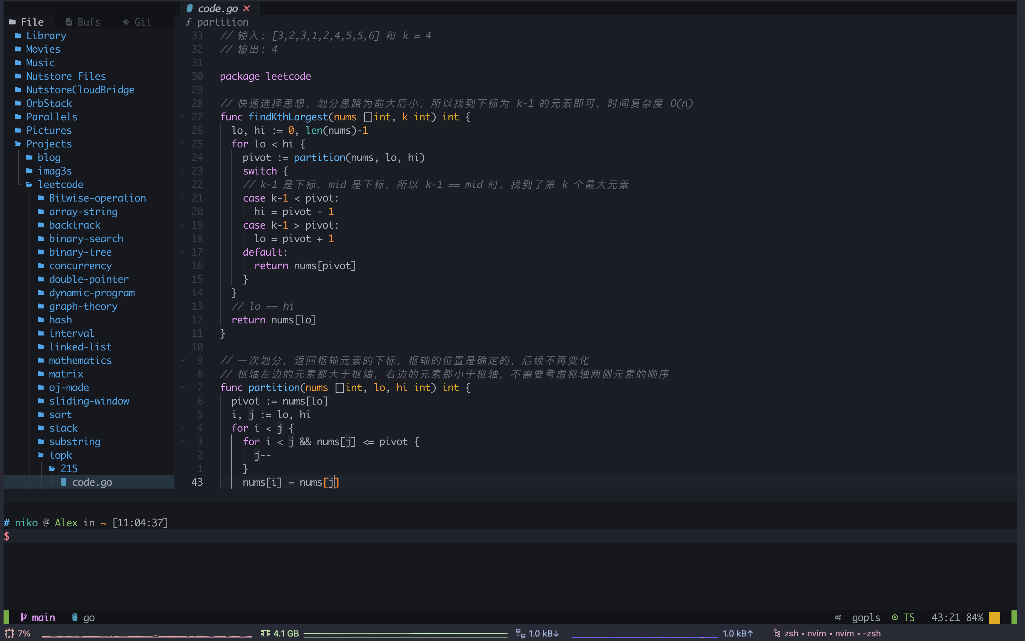
Task: Click the orange scroll position block
Action: click(994, 618)
